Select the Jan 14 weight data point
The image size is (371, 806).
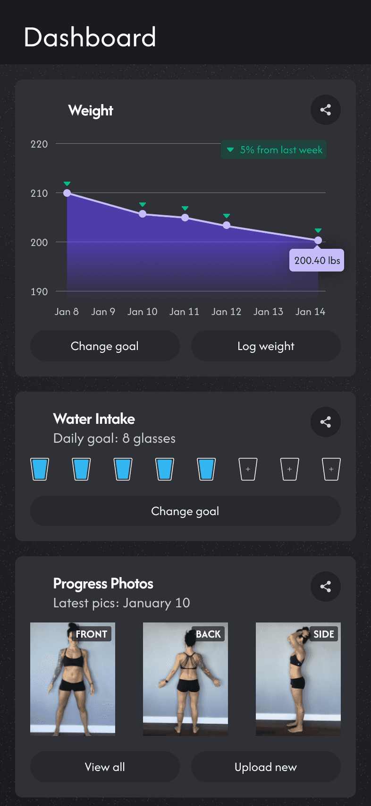coord(318,240)
